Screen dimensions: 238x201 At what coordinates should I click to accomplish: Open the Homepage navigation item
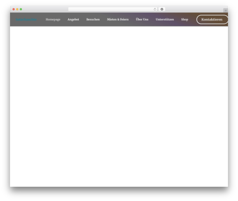click(53, 19)
